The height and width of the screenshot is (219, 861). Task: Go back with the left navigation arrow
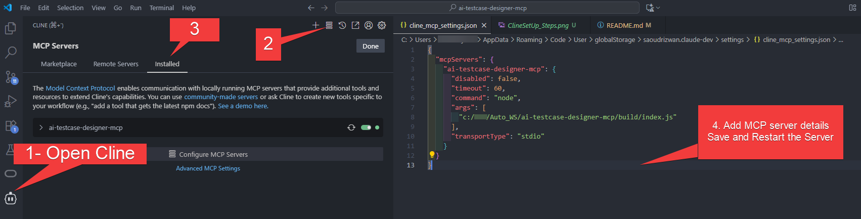coord(311,8)
